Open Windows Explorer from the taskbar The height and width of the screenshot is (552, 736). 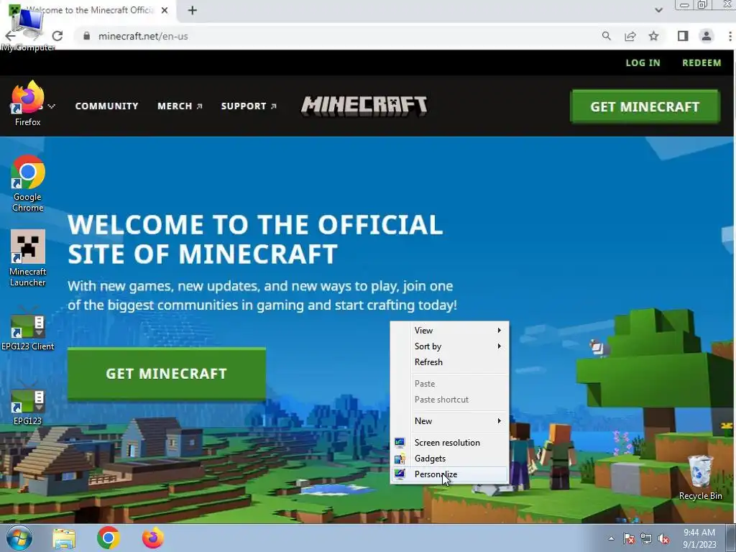[x=64, y=538]
